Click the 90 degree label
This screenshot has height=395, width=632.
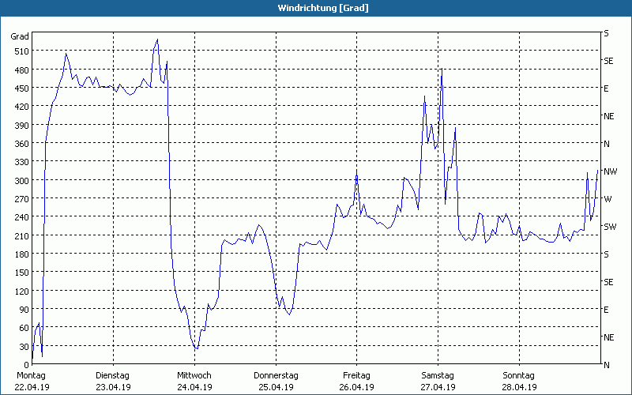(x=24, y=310)
